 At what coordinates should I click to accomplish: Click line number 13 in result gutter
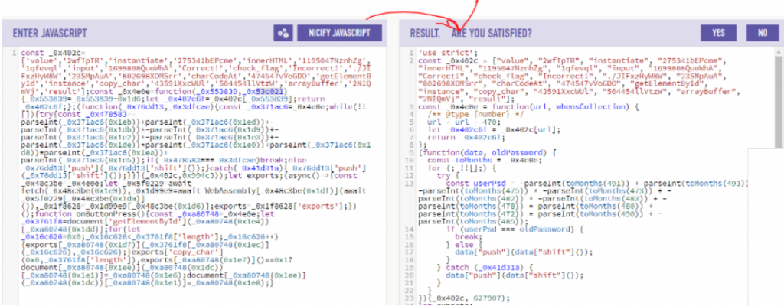411,184
